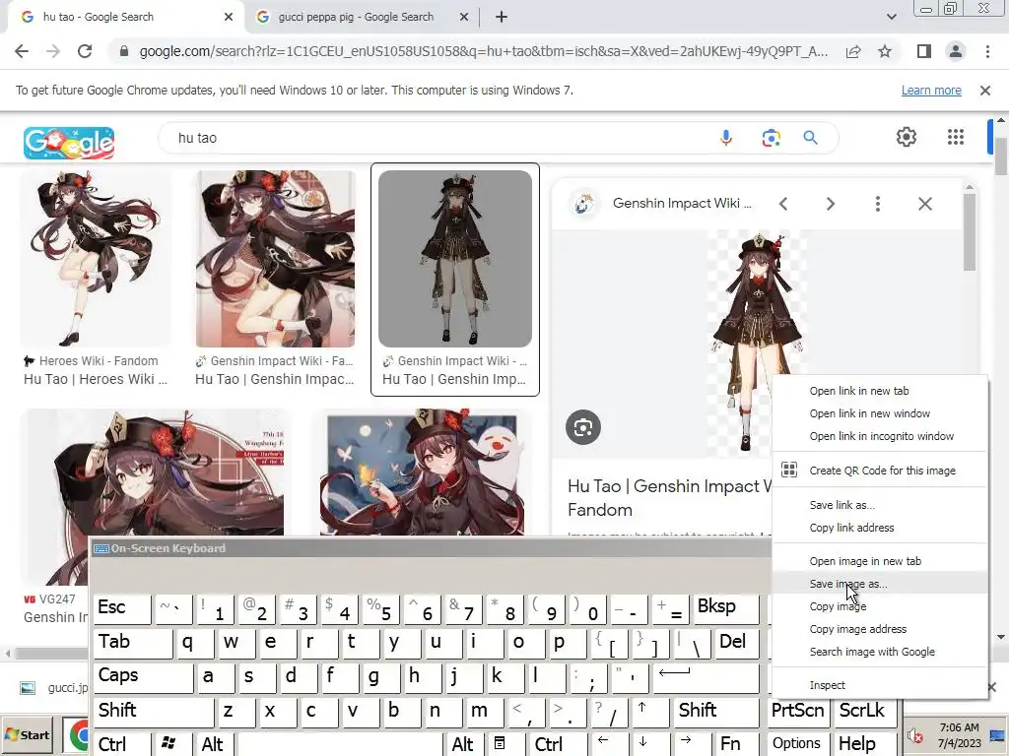Click Esc key on On-Screen Keyboard
Screen dimensions: 1009x756
122,608
